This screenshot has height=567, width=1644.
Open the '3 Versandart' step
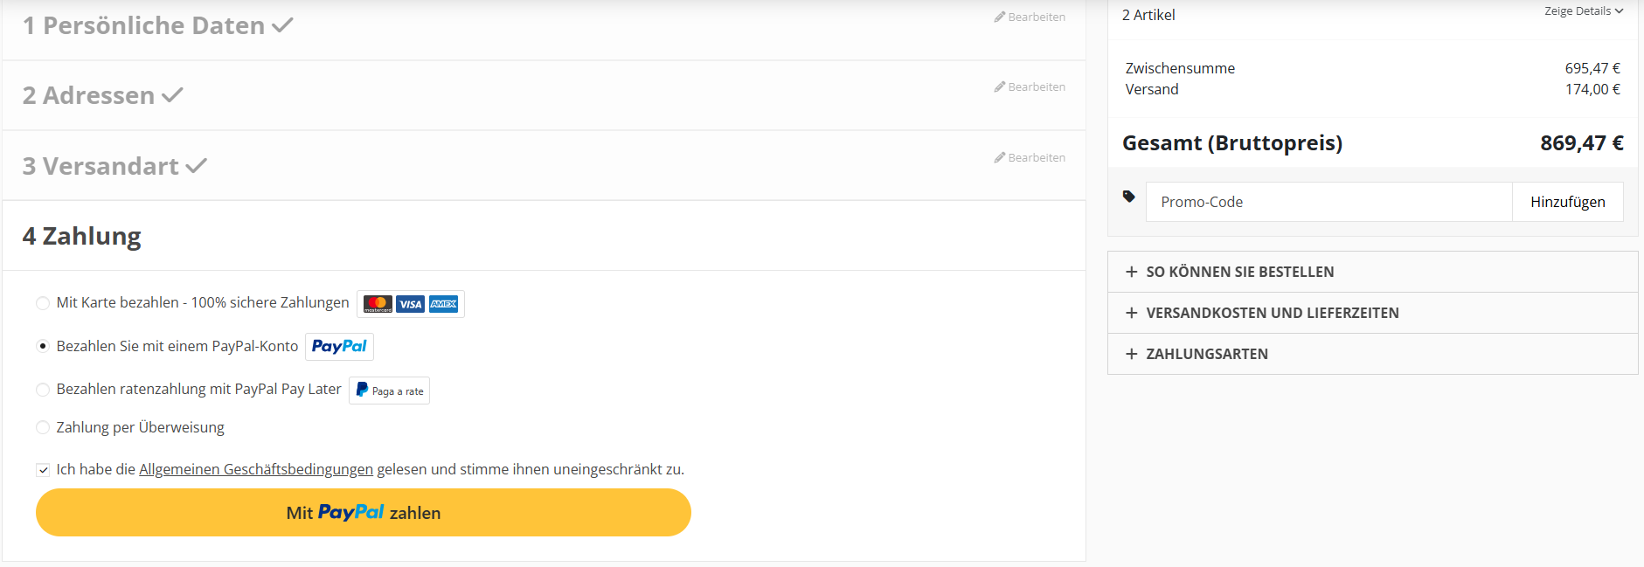pos(101,166)
